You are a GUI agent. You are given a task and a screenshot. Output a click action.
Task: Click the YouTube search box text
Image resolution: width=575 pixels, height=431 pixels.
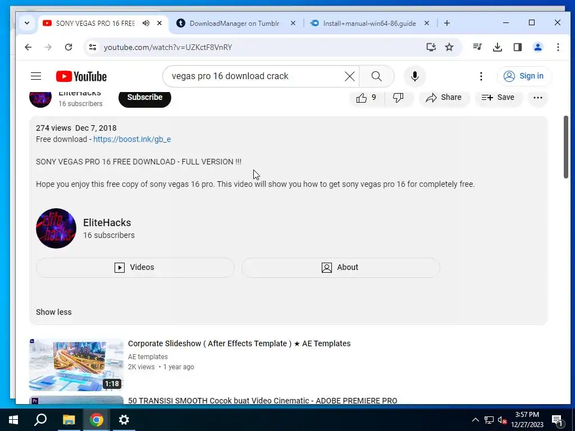[x=230, y=76]
